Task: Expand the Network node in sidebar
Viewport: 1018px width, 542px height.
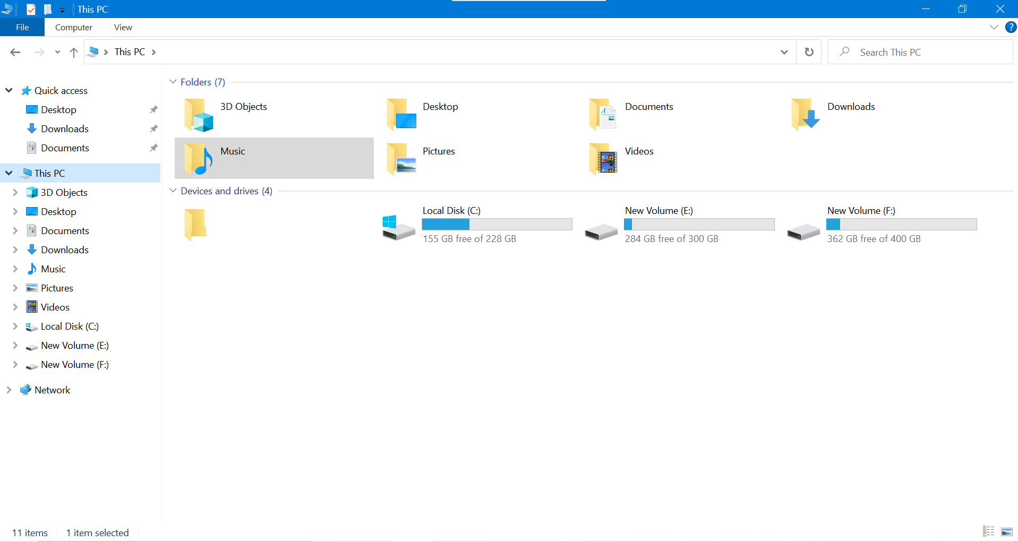Action: [9, 390]
